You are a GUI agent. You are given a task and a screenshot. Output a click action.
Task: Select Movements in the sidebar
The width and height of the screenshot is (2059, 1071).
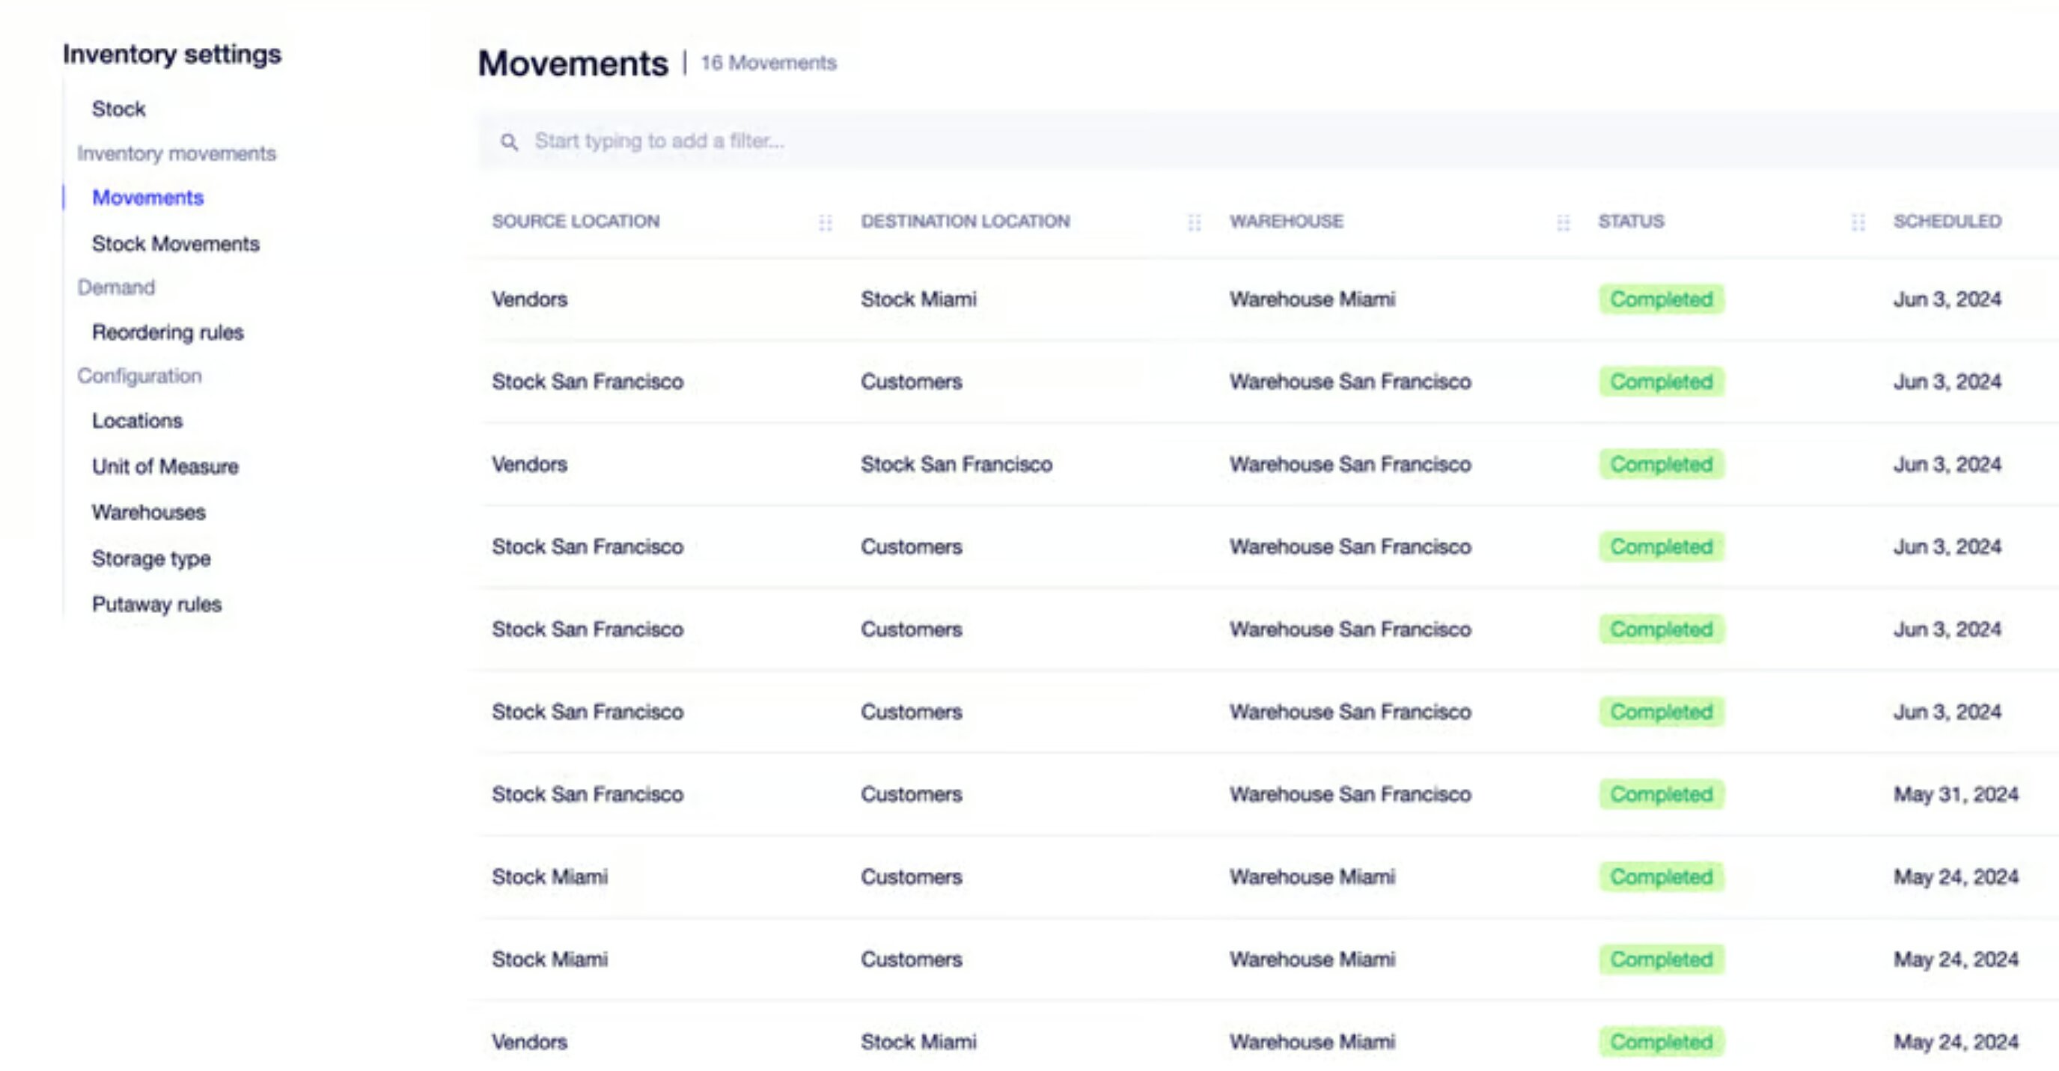[148, 198]
